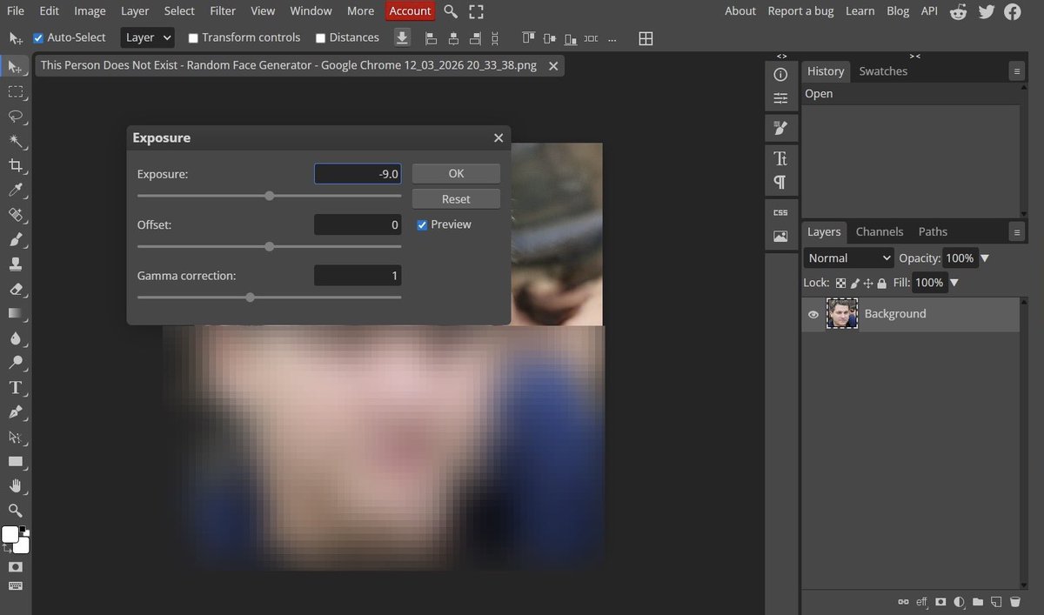The height and width of the screenshot is (615, 1044).
Task: Open the Brush settings panel icon
Action: click(780, 129)
